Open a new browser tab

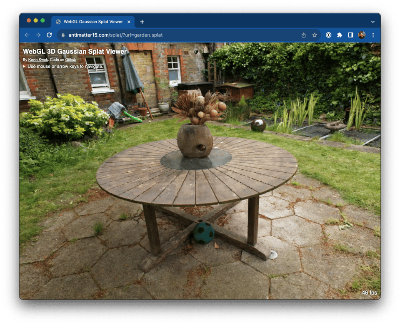coord(142,22)
